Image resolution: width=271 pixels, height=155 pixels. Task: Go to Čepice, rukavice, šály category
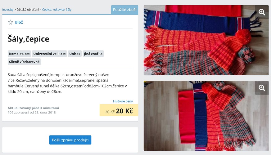point(57,10)
